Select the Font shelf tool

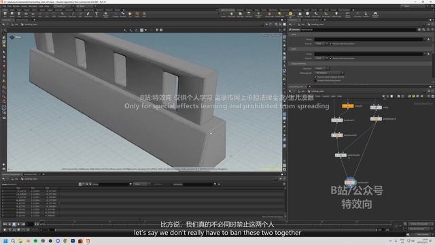coord(97,14)
